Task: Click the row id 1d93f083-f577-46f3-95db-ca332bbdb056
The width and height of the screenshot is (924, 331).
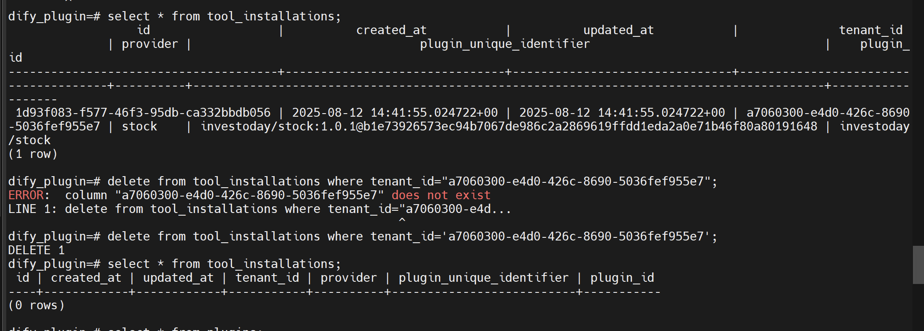Action: point(143,113)
